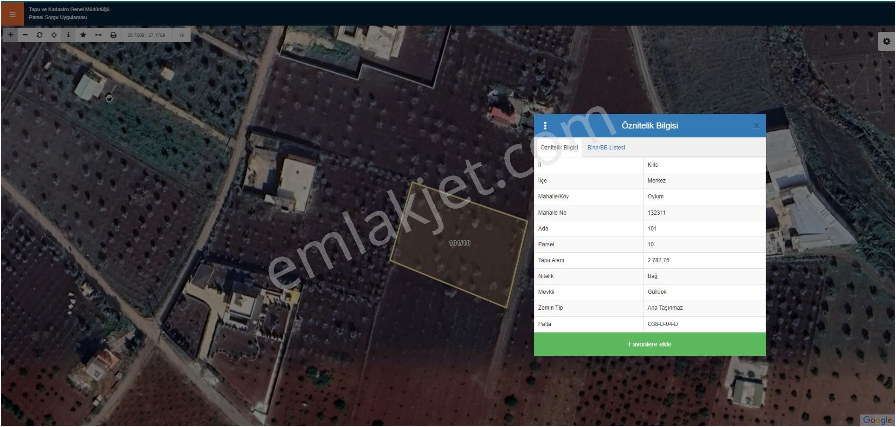Print the map
The height and width of the screenshot is (427, 896).
(x=113, y=35)
